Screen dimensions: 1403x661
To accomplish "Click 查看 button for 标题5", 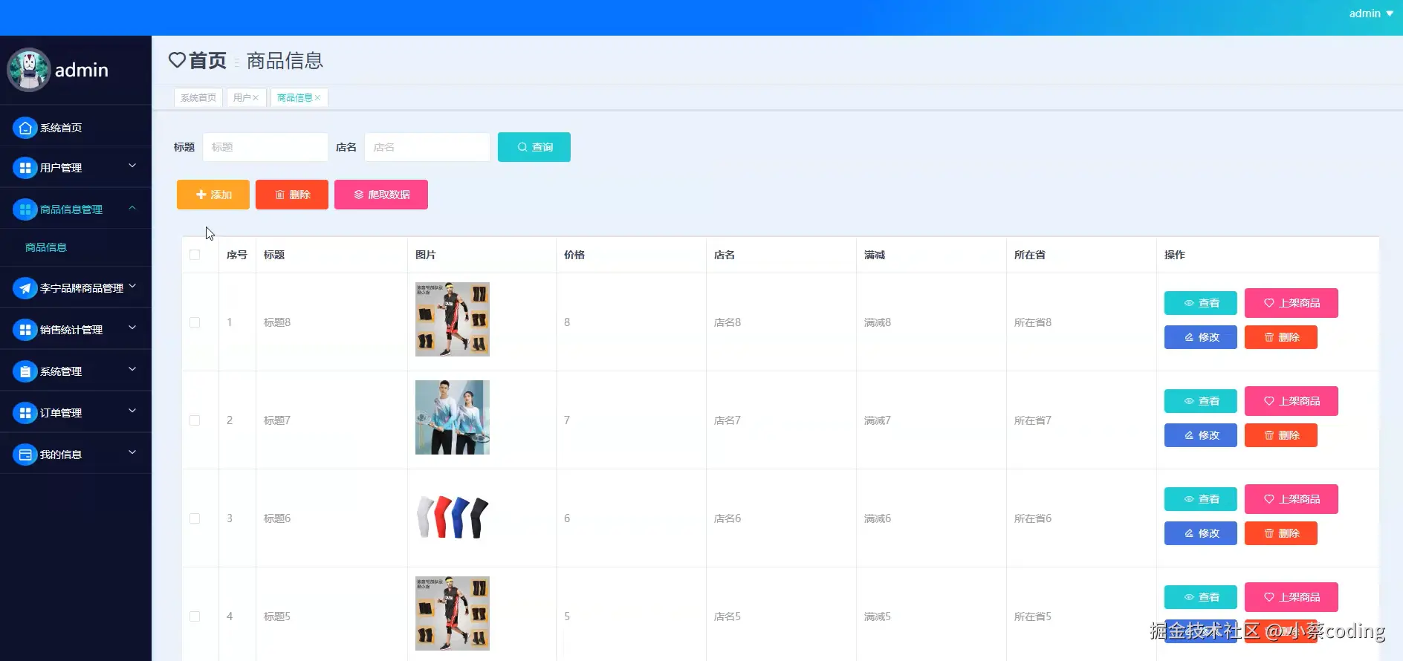I will (1201, 597).
